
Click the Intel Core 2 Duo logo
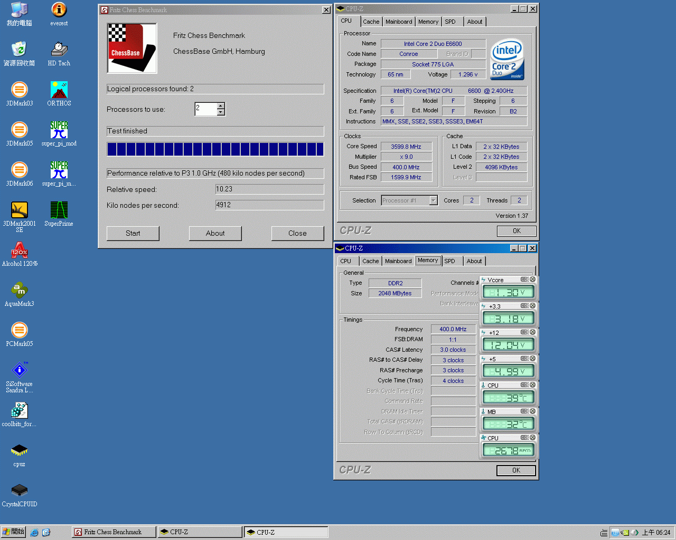(507, 59)
